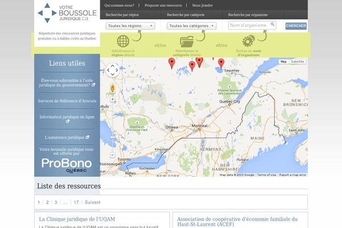This screenshot has width=342, height=228.
Task: Open Services de Référence d'Avocats link
Action: pyautogui.click(x=67, y=101)
